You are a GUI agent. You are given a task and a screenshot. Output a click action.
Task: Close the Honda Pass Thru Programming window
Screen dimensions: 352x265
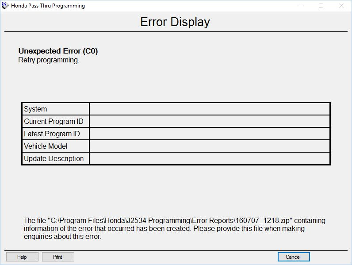tap(341, 6)
